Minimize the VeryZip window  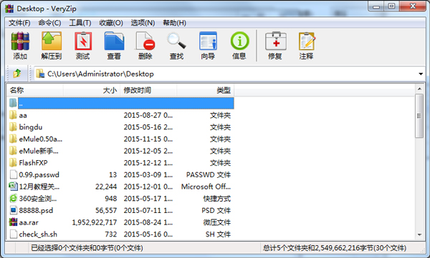[376, 6]
